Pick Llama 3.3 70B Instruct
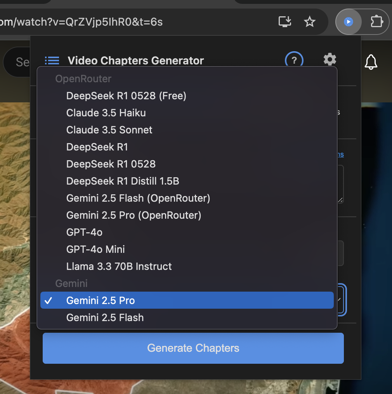392x394 pixels. [187, 266]
